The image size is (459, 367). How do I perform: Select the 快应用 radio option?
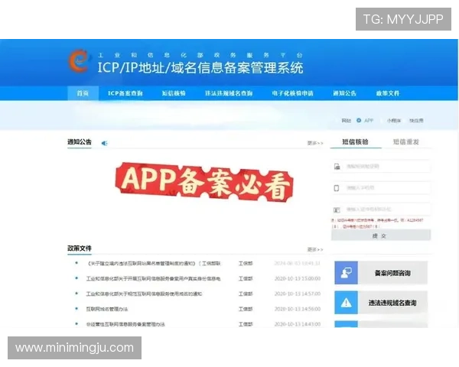coord(416,121)
